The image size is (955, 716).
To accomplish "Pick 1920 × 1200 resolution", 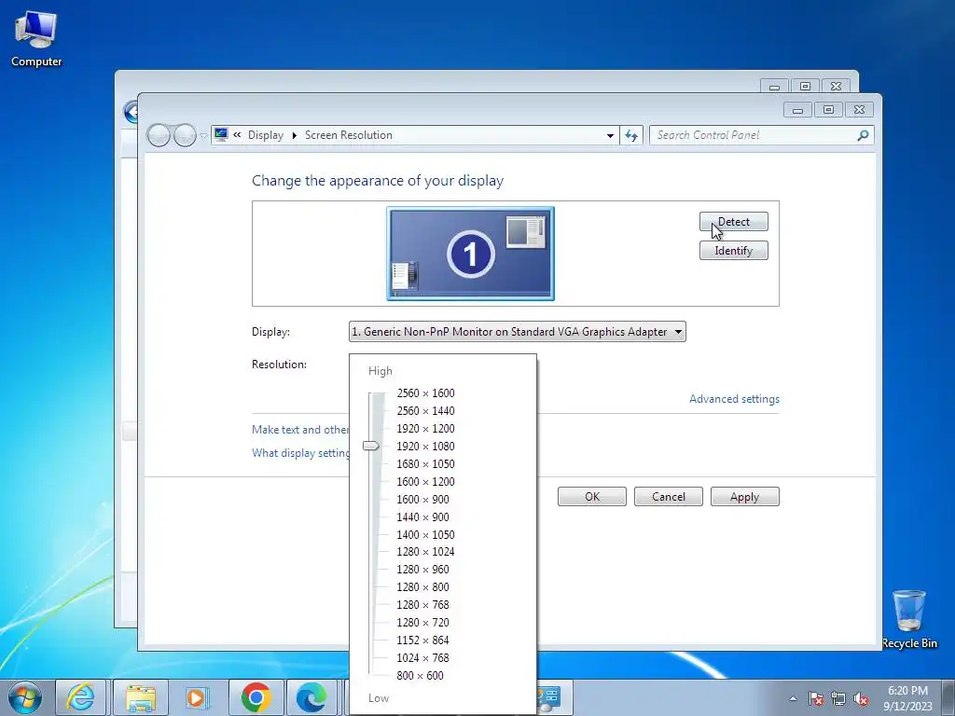I will pyautogui.click(x=425, y=429).
